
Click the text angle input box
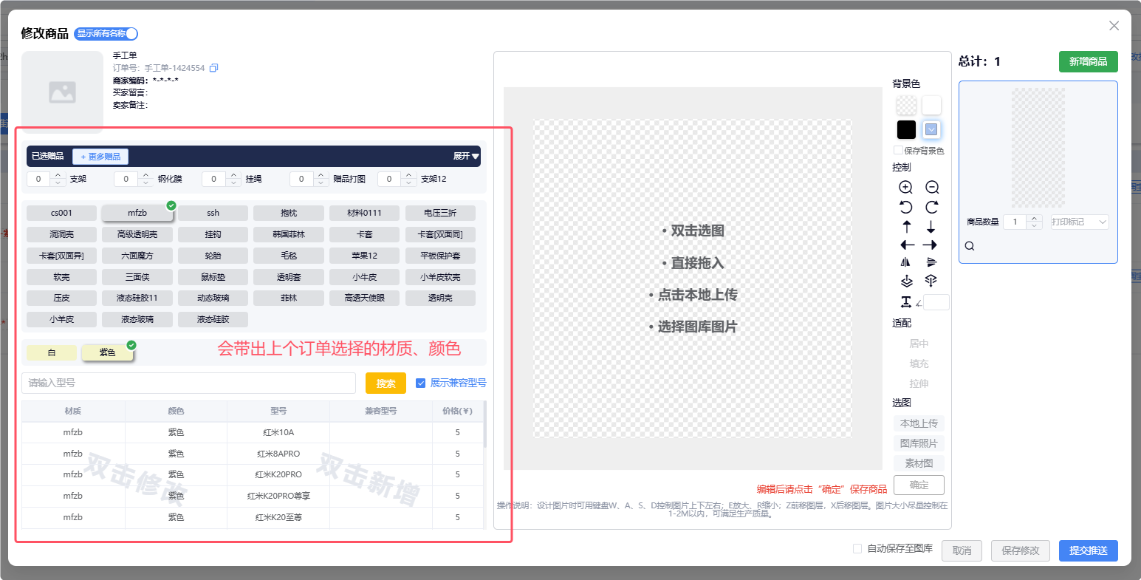coord(936,302)
